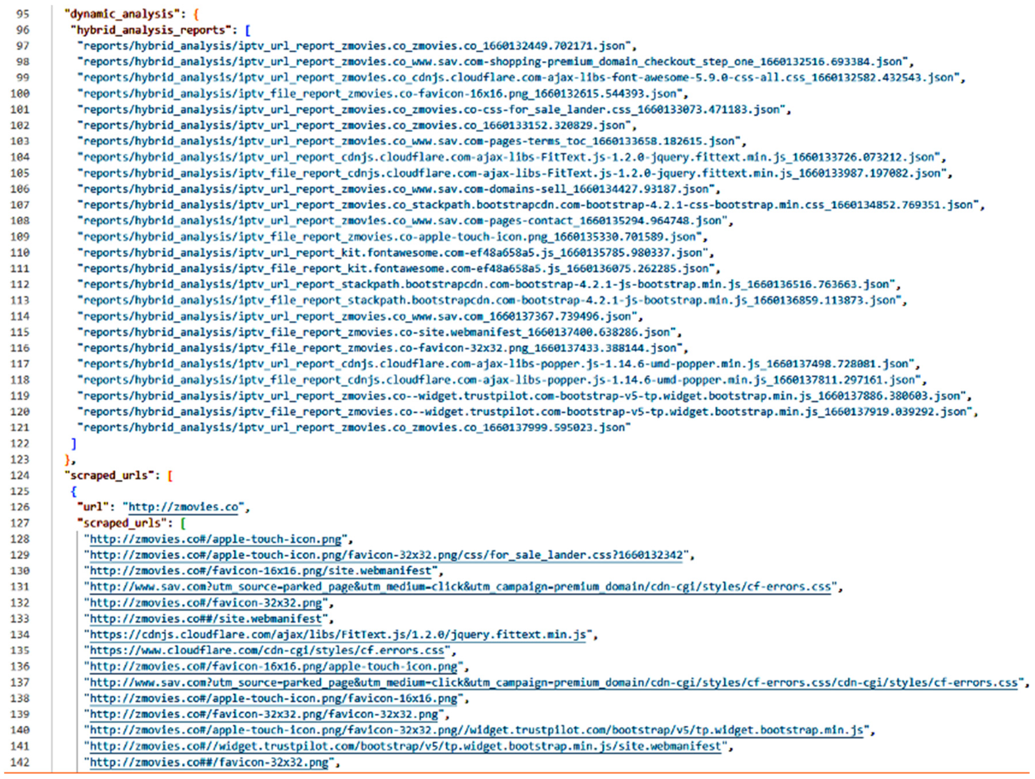Screen dimensions: 1035x779
Task: Open the http://zmovies.co url link
Action: pos(183,507)
